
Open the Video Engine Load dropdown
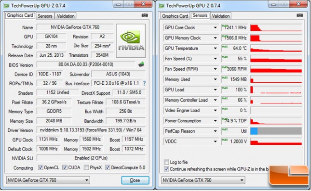click(215, 111)
